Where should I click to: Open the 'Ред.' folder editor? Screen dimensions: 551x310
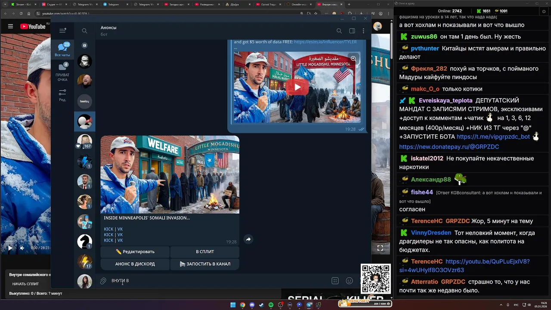(62, 95)
